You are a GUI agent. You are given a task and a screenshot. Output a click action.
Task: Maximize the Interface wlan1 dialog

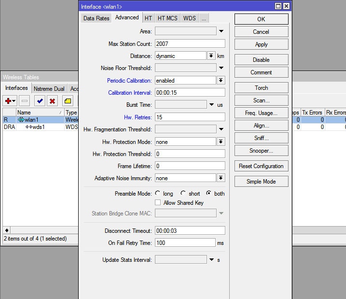(278, 6)
